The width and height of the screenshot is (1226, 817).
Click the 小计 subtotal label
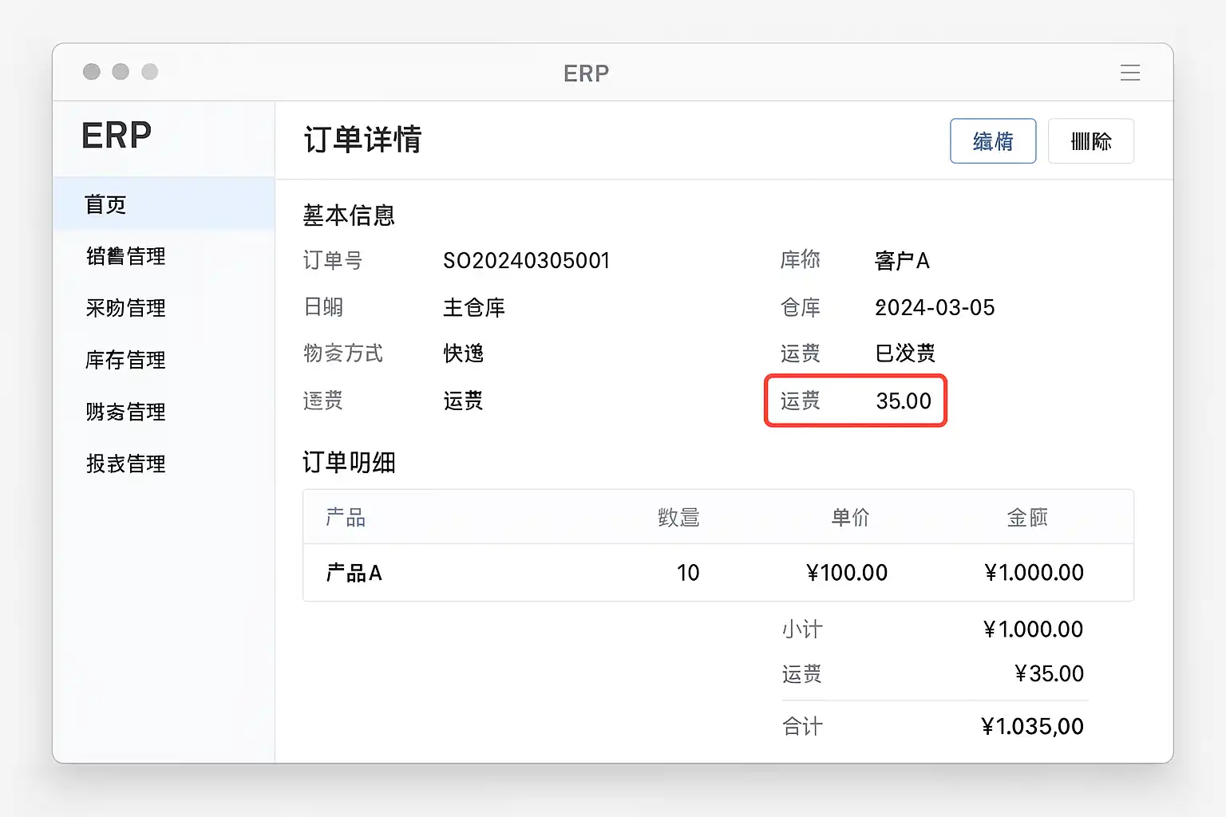click(x=802, y=630)
